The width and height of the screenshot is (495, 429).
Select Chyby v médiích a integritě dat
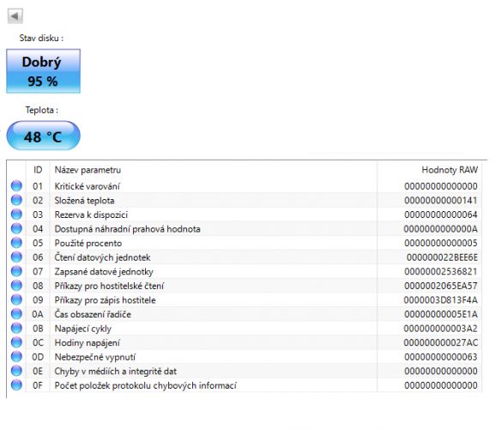click(244, 371)
